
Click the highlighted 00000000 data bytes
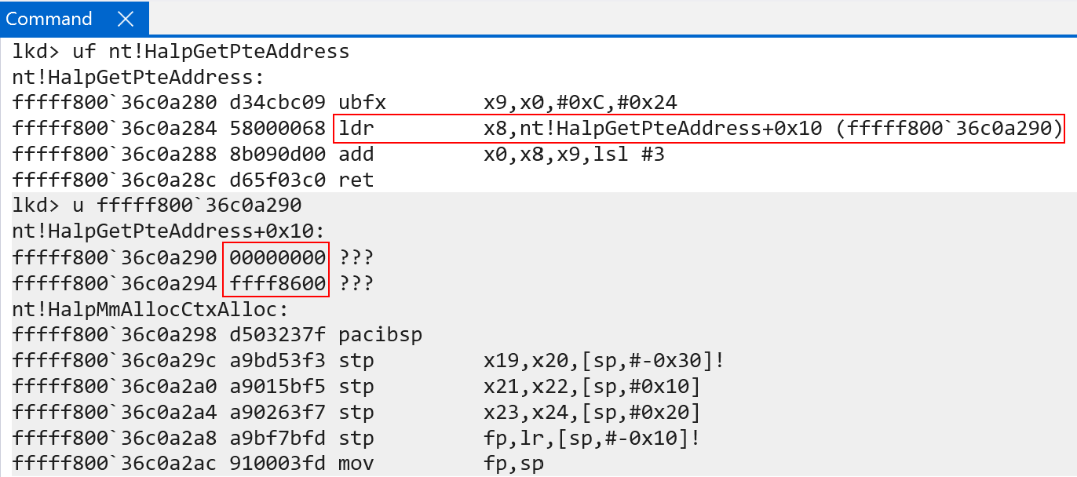277,257
